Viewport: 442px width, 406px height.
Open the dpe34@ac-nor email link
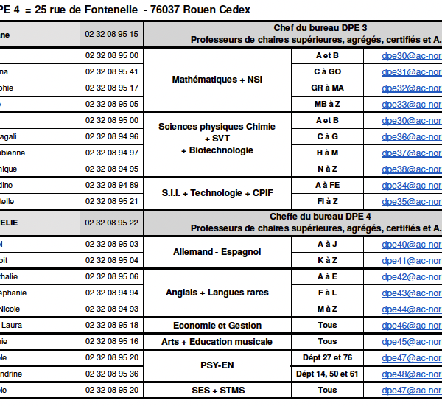[x=412, y=186]
